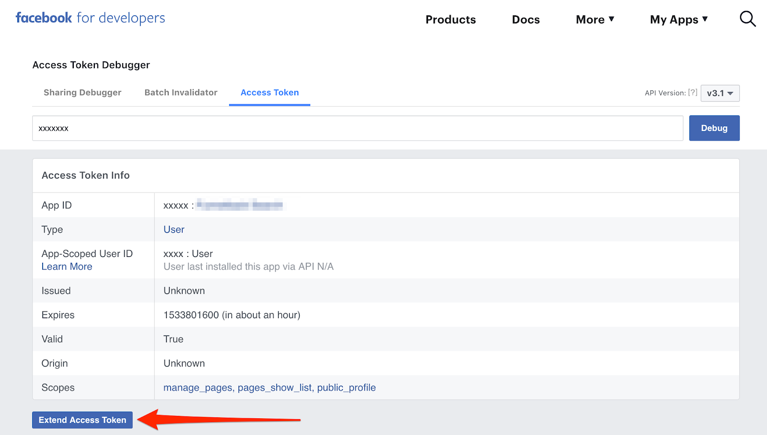Select the Origin value Unknown
The width and height of the screenshot is (767, 435).
point(184,363)
